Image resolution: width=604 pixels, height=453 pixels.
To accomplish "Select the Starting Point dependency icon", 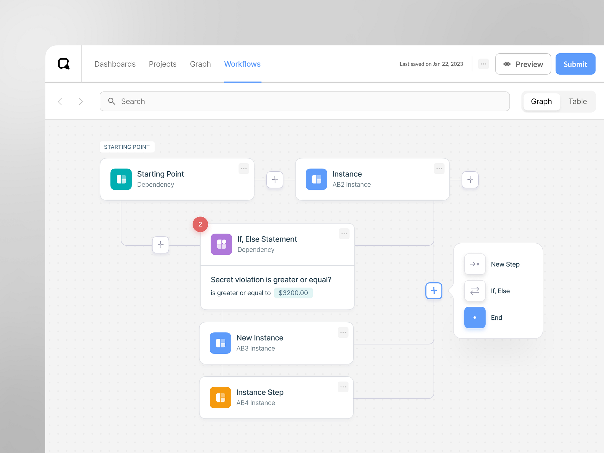I will (x=121, y=179).
